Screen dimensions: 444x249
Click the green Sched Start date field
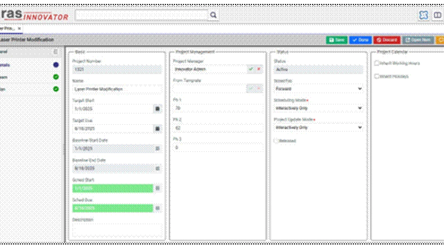coord(113,188)
